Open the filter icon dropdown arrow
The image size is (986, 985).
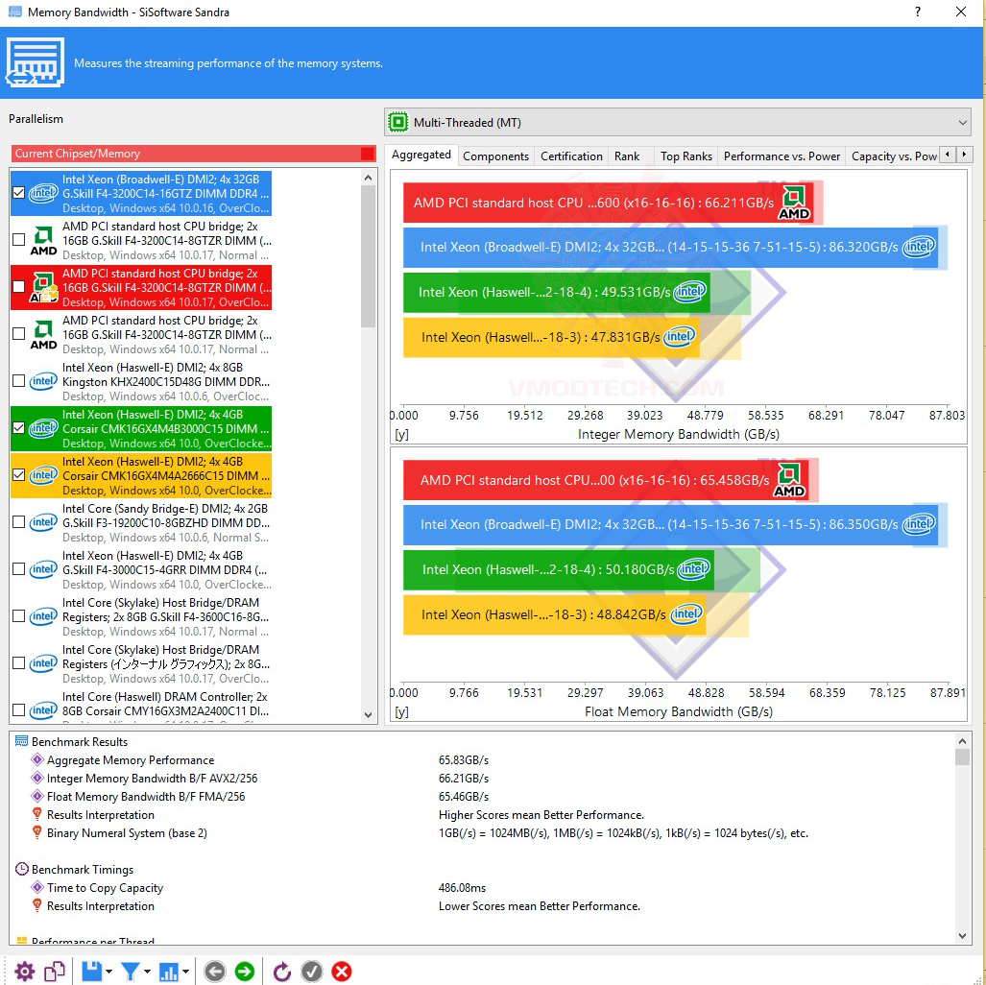coord(147,972)
